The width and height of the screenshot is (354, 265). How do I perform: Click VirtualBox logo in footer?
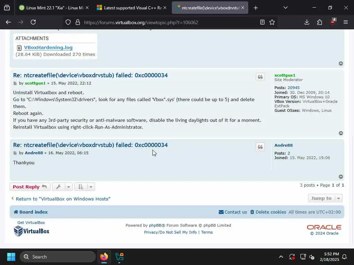[x=31, y=231]
